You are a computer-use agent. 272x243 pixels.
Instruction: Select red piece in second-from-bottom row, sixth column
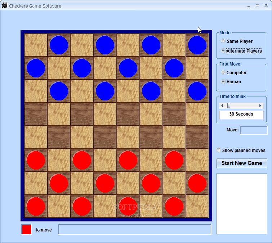pos(151,183)
